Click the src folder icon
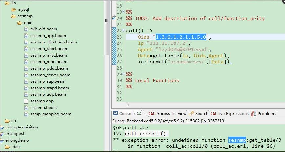Viewport: 285px width, 152px height. [7, 121]
